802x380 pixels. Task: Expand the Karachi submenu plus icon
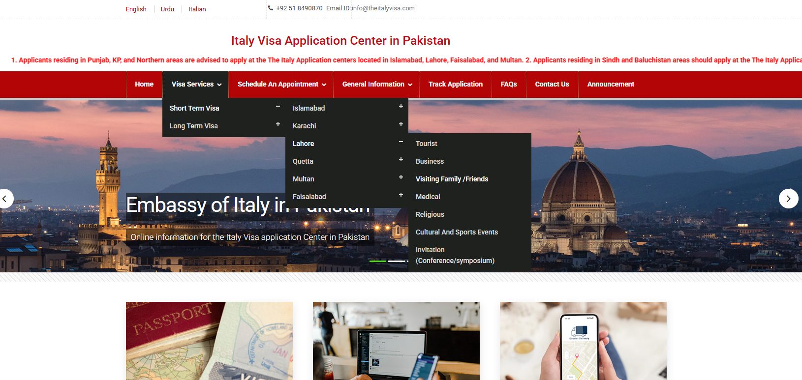click(x=401, y=124)
